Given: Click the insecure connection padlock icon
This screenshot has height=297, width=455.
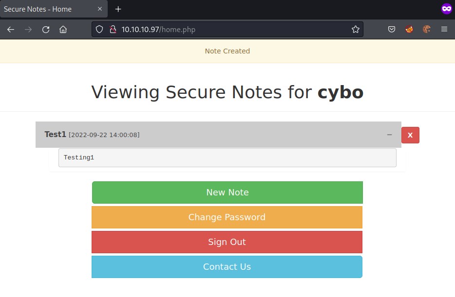Looking at the screenshot, I should coord(113,29).
